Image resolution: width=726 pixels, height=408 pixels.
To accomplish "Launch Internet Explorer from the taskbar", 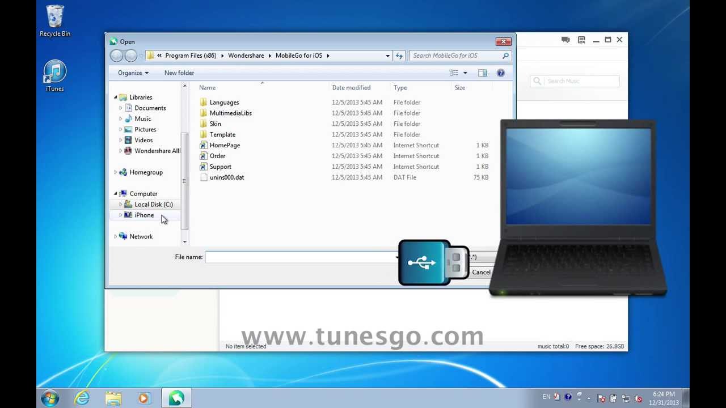I will click(83, 398).
